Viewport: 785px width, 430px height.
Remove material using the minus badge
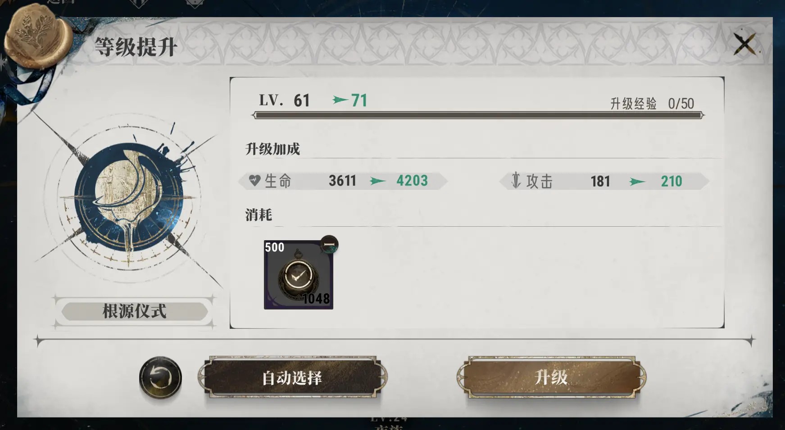(x=329, y=244)
